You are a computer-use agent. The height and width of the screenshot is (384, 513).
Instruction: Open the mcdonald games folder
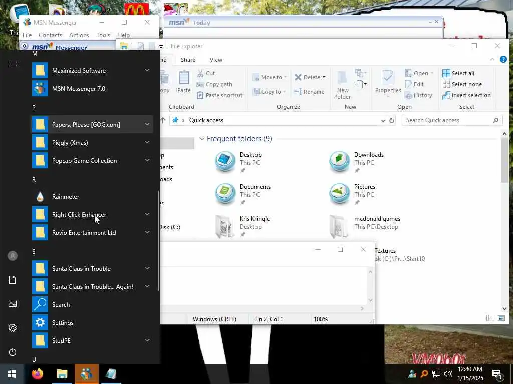(x=365, y=226)
